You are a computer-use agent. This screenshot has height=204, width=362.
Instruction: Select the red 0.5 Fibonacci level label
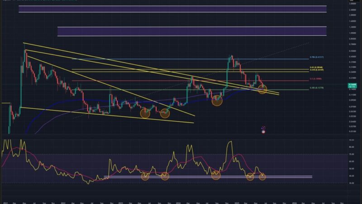pos(315,79)
